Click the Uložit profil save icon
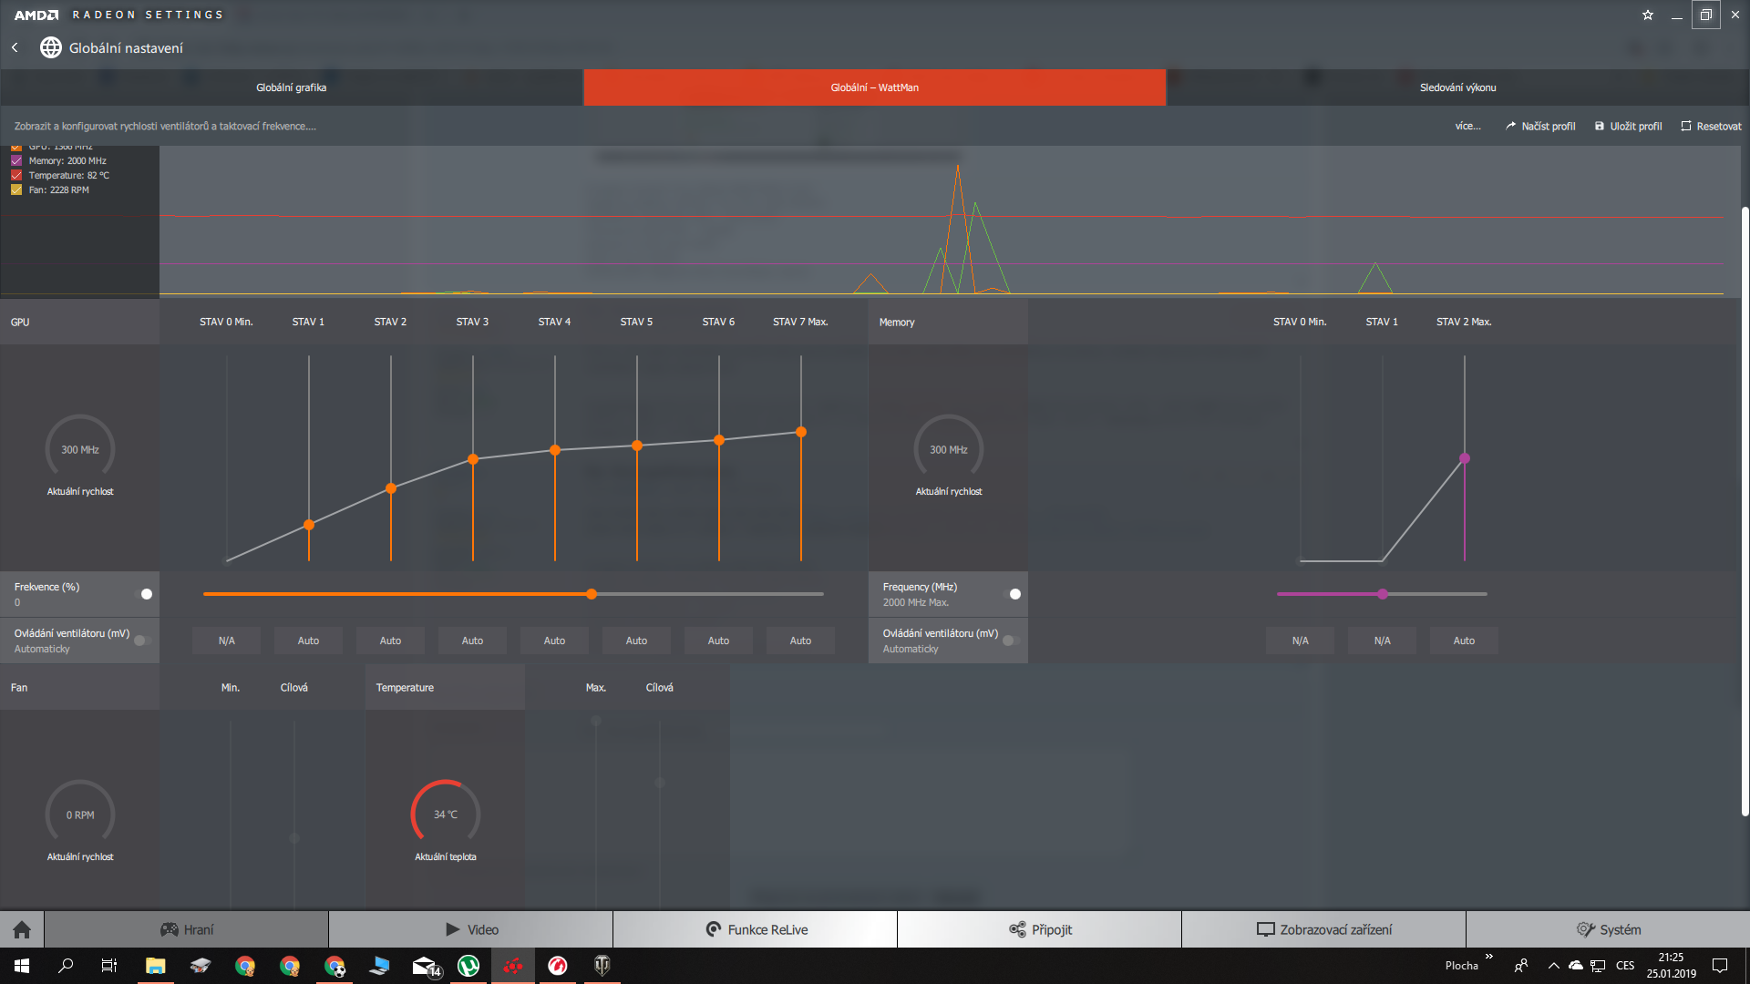The height and width of the screenshot is (984, 1750). tap(1599, 126)
